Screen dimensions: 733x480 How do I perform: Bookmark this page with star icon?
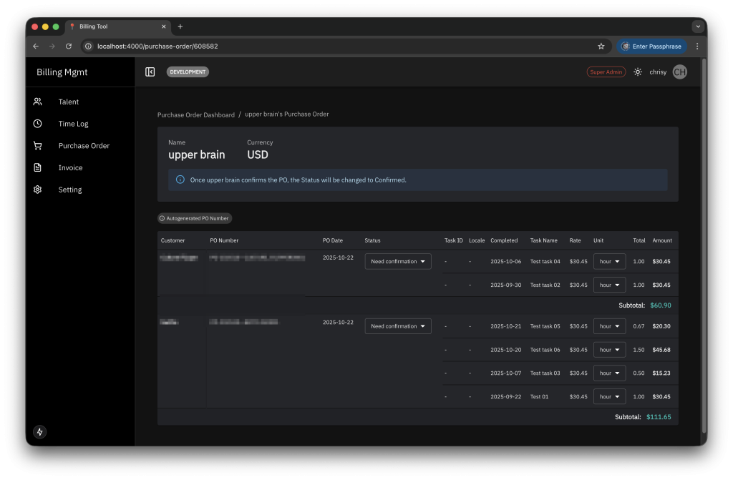(x=601, y=46)
